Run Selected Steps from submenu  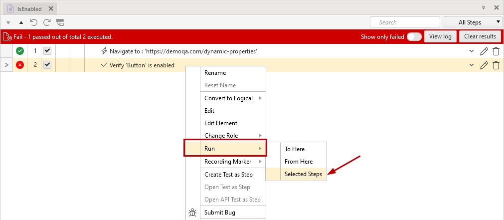click(x=304, y=174)
